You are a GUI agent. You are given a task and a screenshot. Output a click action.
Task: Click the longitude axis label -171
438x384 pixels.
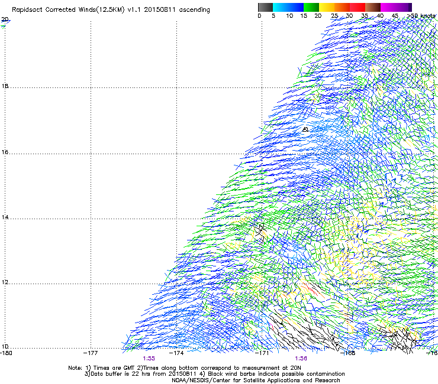click(x=262, y=353)
